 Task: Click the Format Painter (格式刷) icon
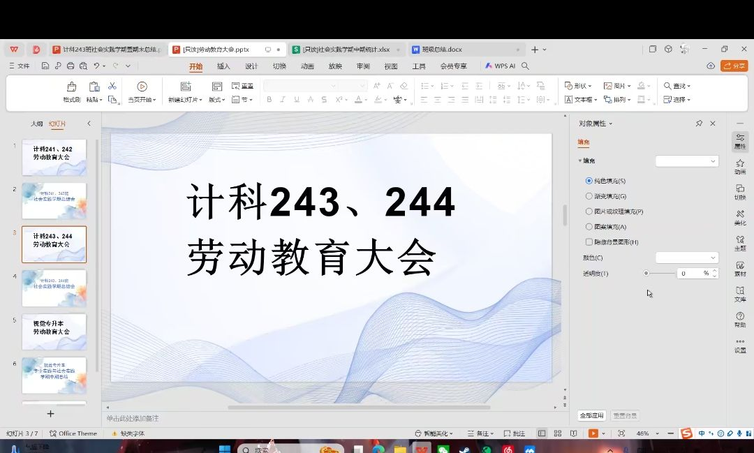tap(71, 87)
